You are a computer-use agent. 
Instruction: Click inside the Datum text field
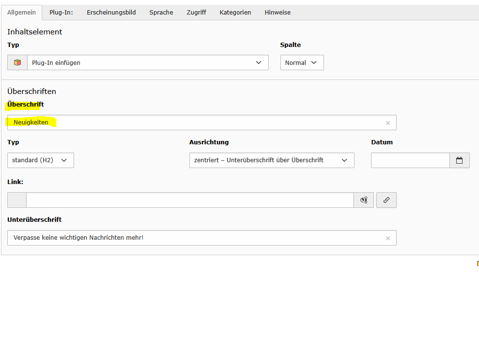click(x=410, y=160)
